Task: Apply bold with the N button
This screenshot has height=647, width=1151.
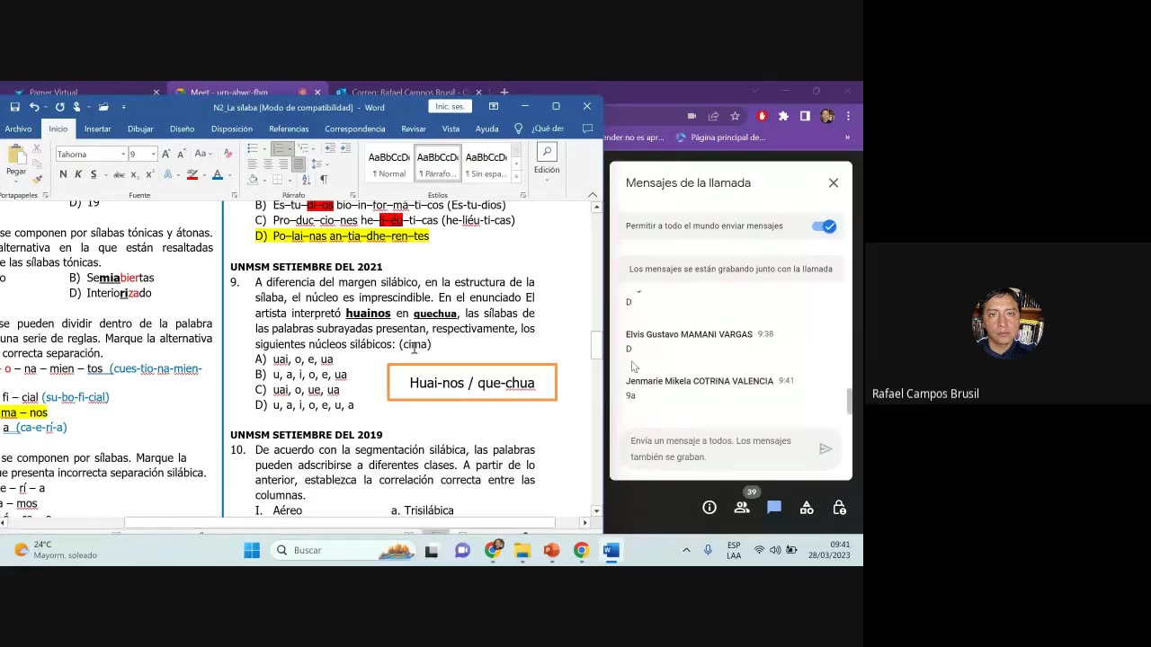Action: (63, 174)
